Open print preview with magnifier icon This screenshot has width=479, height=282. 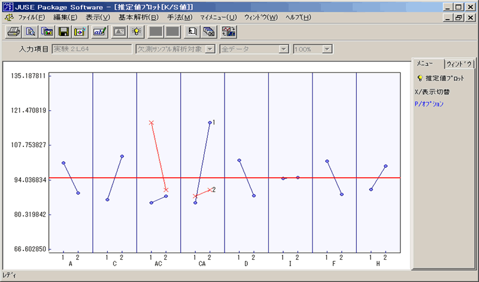pos(30,32)
